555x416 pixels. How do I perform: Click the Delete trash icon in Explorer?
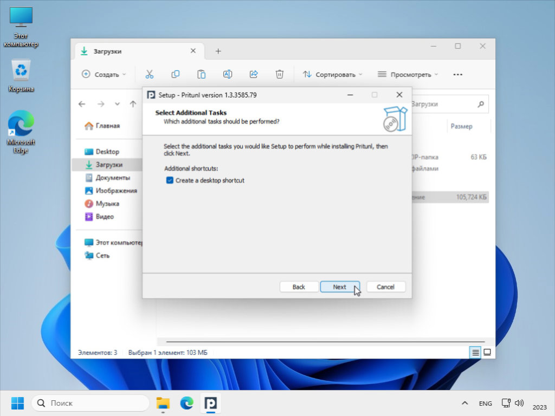(280, 74)
